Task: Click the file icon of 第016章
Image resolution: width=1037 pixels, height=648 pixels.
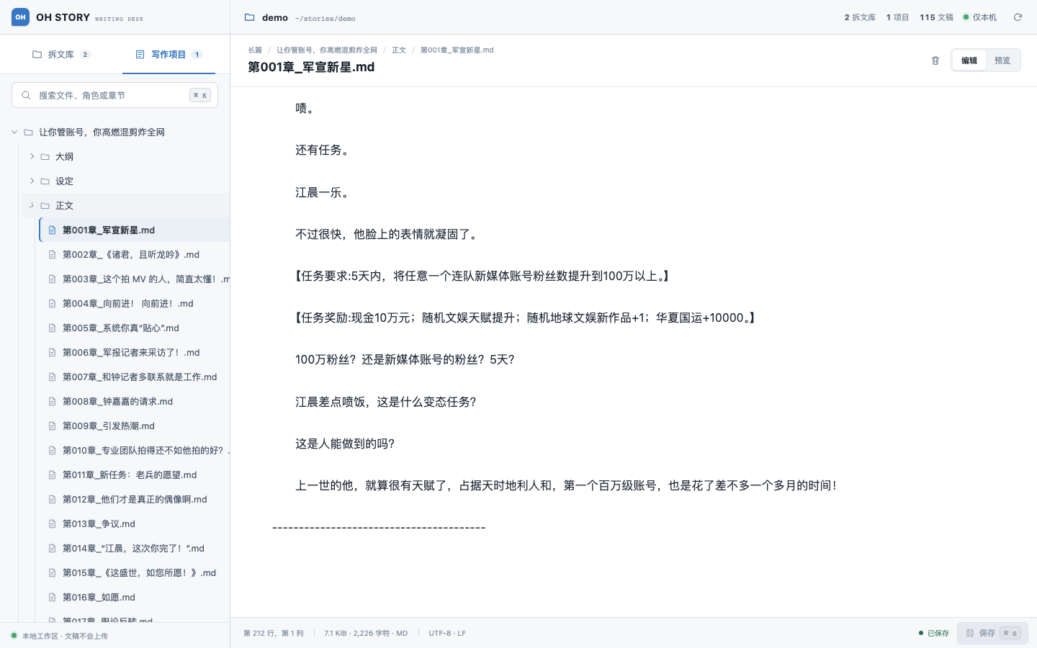Action: click(52, 597)
